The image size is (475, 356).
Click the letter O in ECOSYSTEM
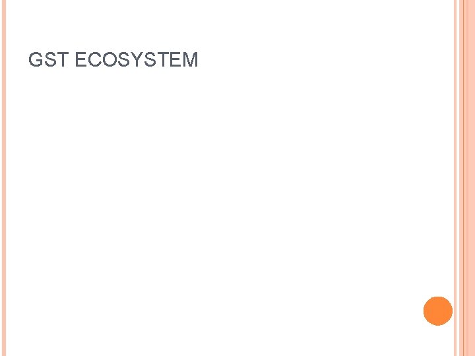click(109, 59)
